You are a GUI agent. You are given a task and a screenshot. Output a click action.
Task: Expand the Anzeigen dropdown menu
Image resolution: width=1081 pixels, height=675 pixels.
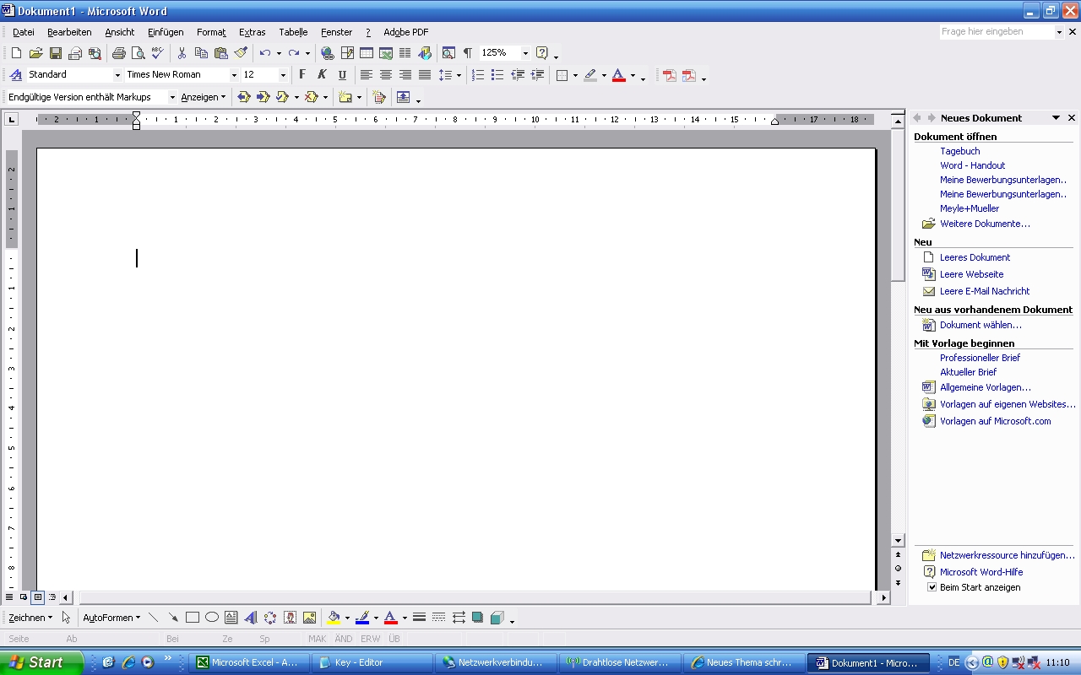(203, 97)
